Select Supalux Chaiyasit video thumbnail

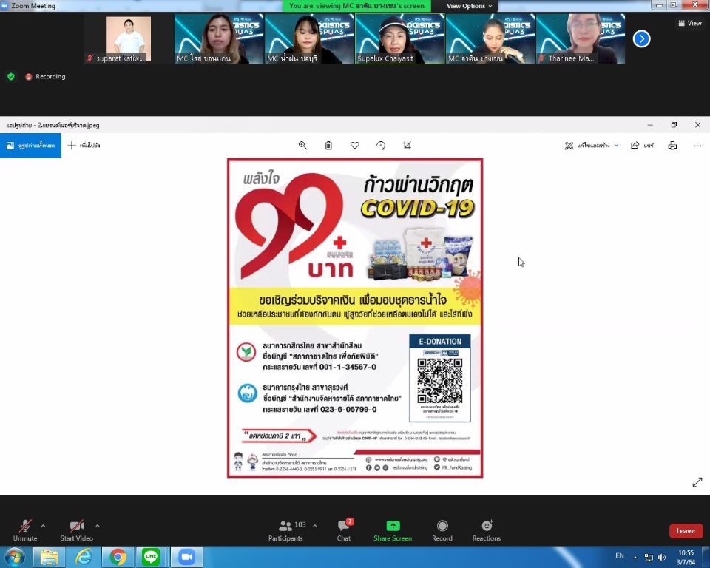pyautogui.click(x=400, y=39)
